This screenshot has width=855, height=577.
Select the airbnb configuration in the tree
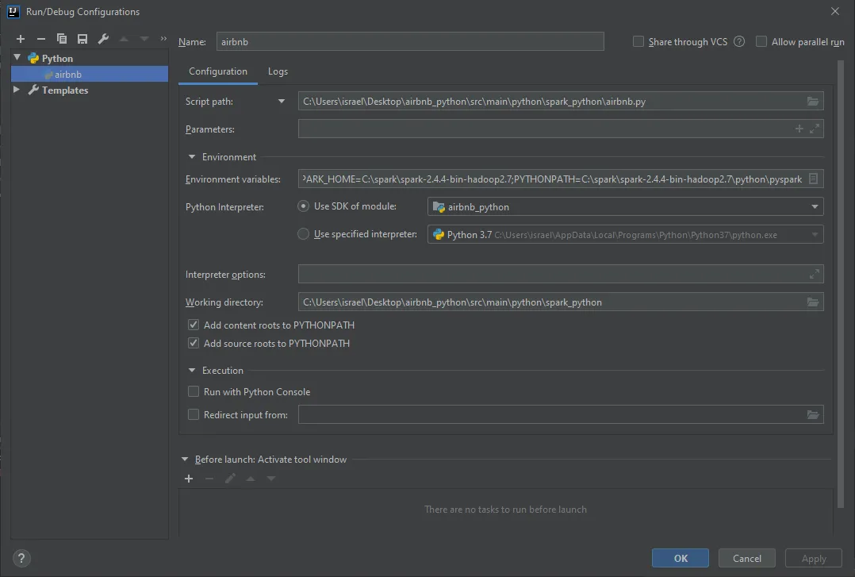(x=68, y=75)
